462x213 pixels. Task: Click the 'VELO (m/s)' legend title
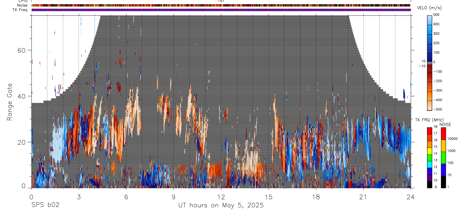(x=429, y=8)
